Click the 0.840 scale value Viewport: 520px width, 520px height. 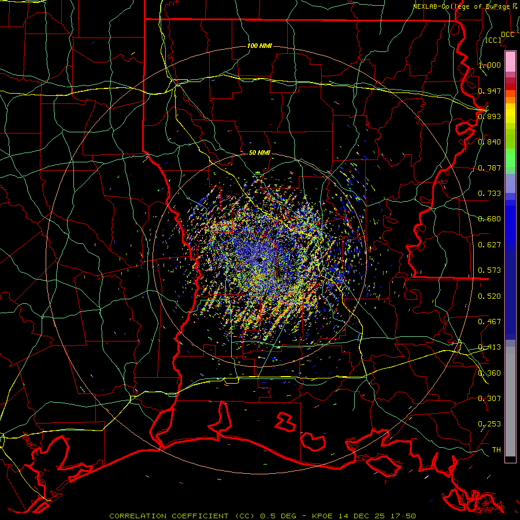[489, 142]
